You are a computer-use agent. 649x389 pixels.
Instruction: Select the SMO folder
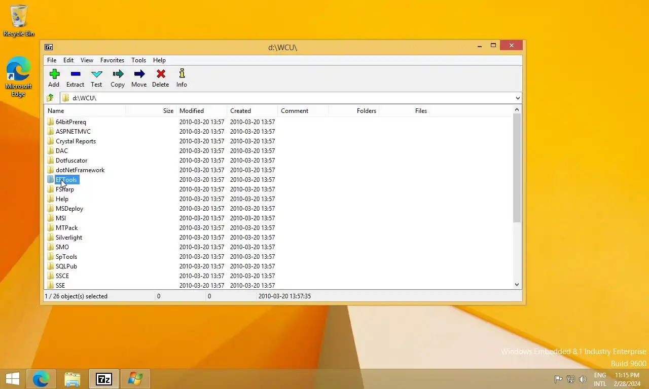(x=62, y=247)
